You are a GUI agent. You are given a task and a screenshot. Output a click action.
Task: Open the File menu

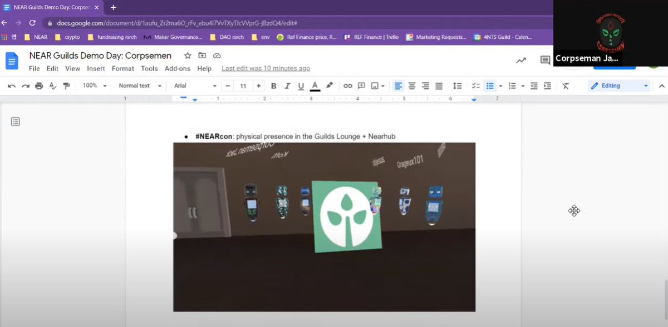[35, 68]
